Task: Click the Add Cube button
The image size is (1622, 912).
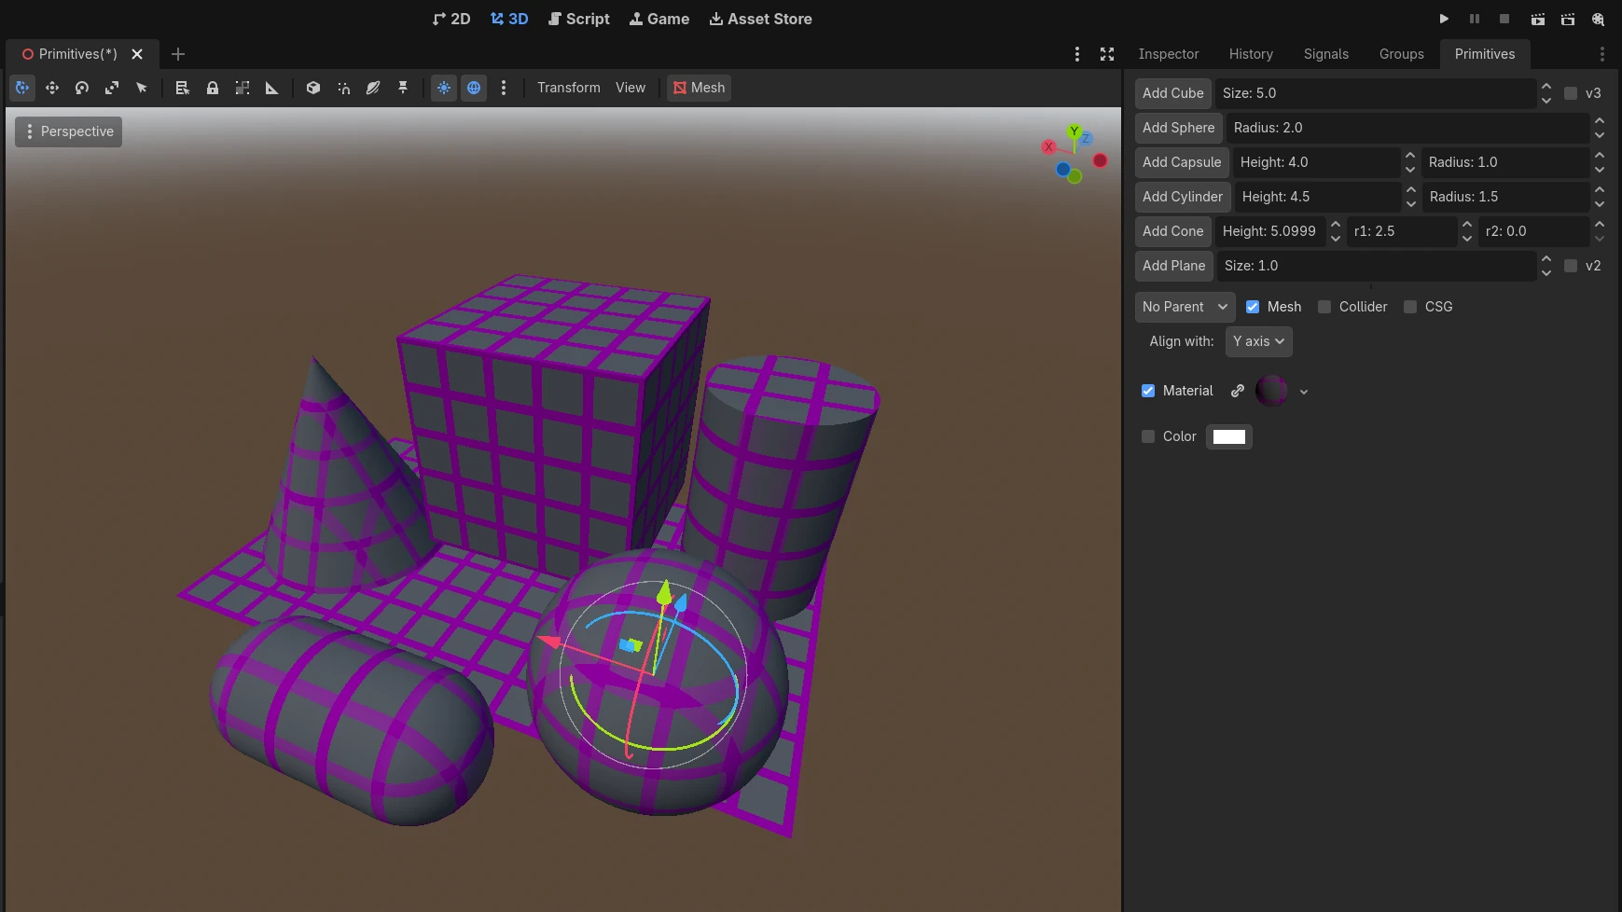Action: 1173,93
